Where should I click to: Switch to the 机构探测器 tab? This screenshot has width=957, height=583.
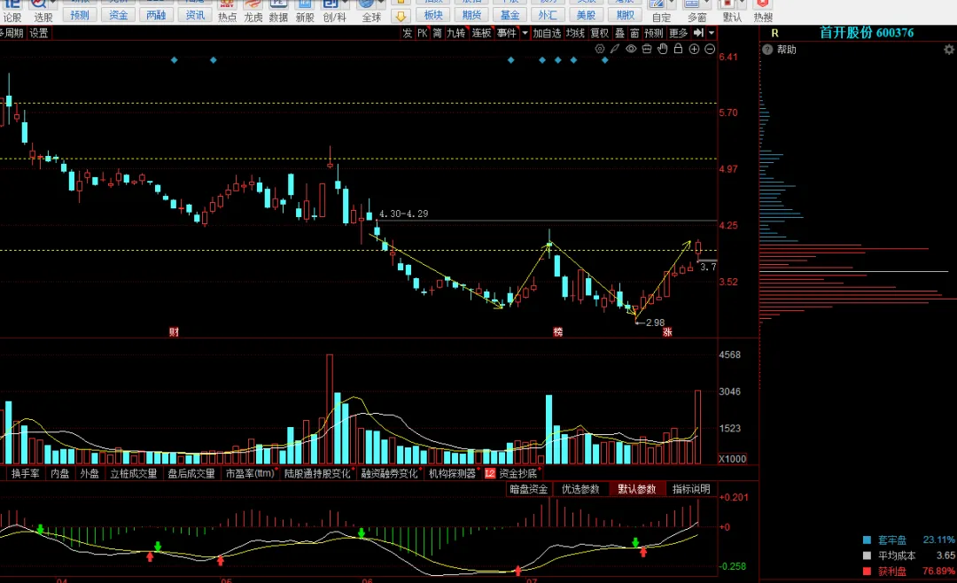click(452, 473)
